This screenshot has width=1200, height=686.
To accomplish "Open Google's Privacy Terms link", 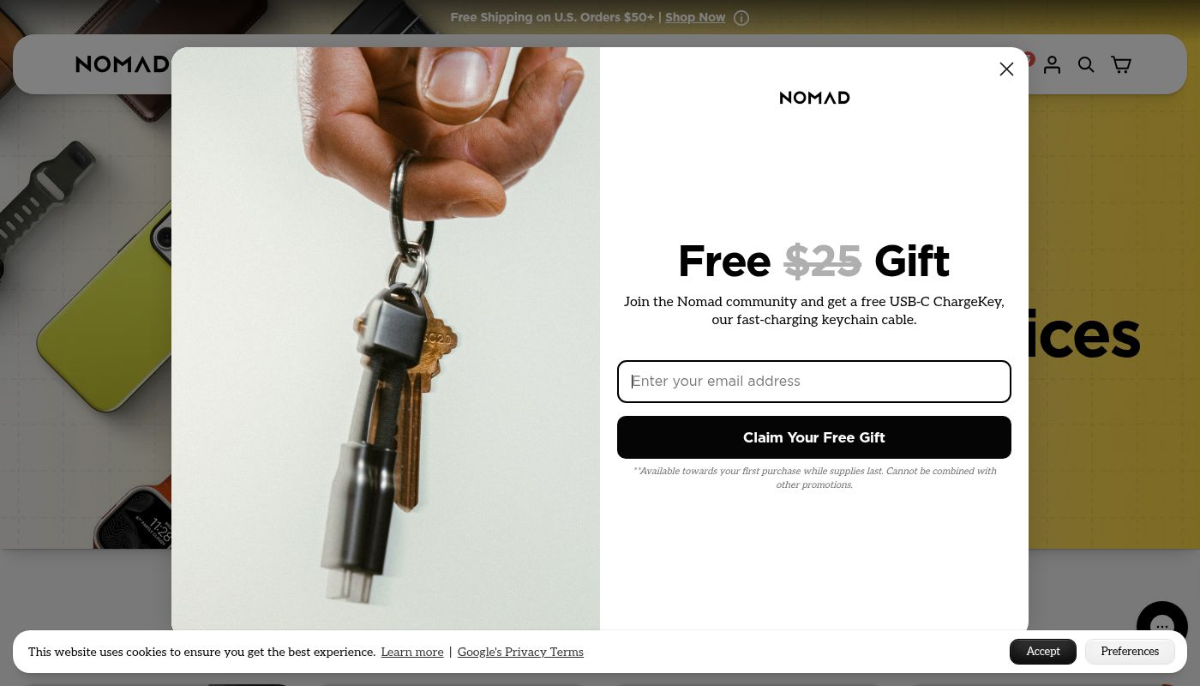I will coord(520,653).
